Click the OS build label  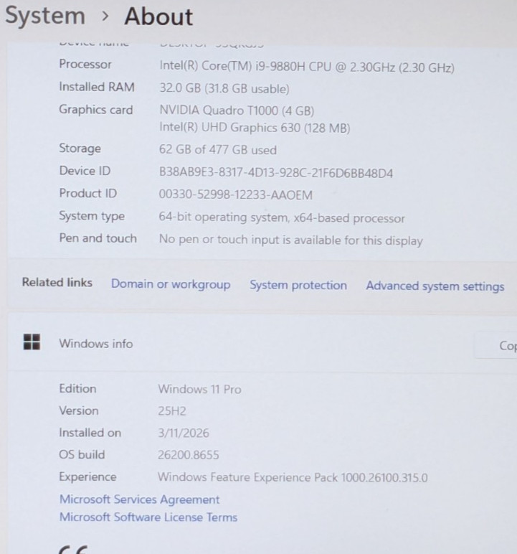pyautogui.click(x=82, y=454)
